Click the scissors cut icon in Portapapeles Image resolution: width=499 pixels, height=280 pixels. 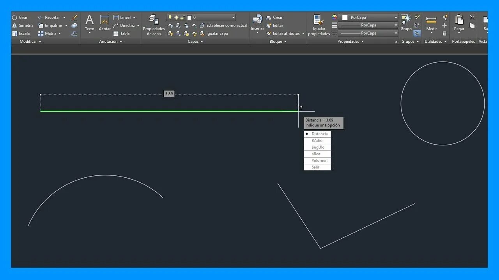(472, 17)
